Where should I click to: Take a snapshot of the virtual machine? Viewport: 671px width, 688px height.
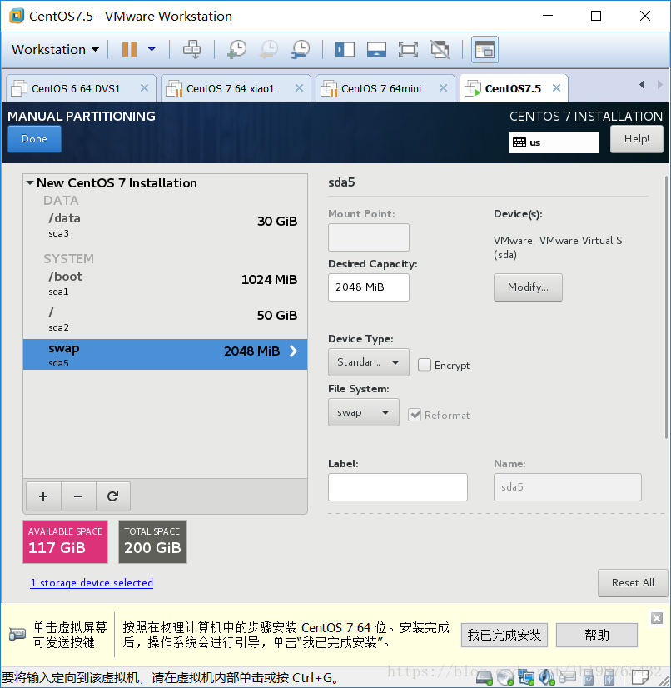coord(236,50)
